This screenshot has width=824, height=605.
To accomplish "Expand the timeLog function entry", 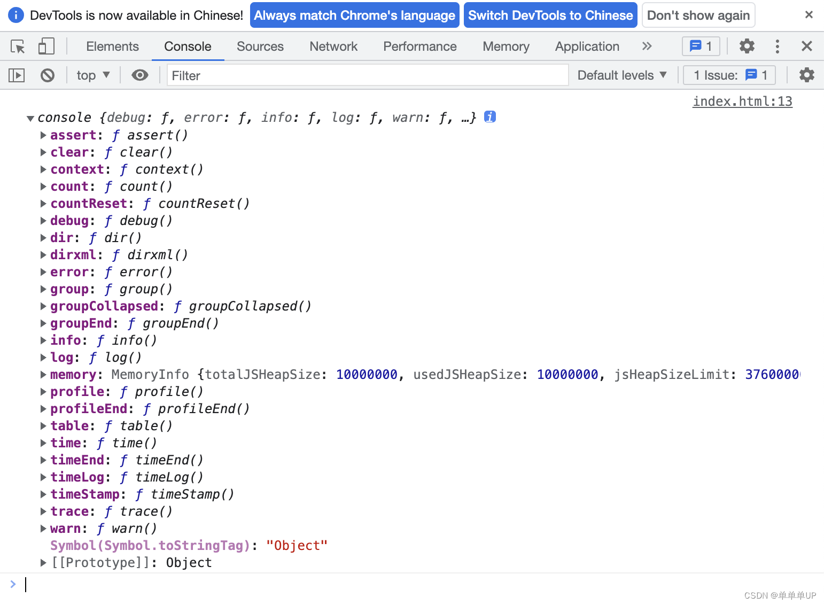I will point(43,477).
